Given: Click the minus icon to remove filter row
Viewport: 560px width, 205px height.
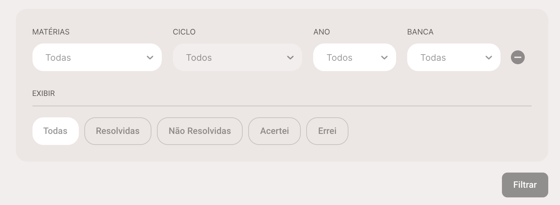Looking at the screenshot, I should point(517,57).
